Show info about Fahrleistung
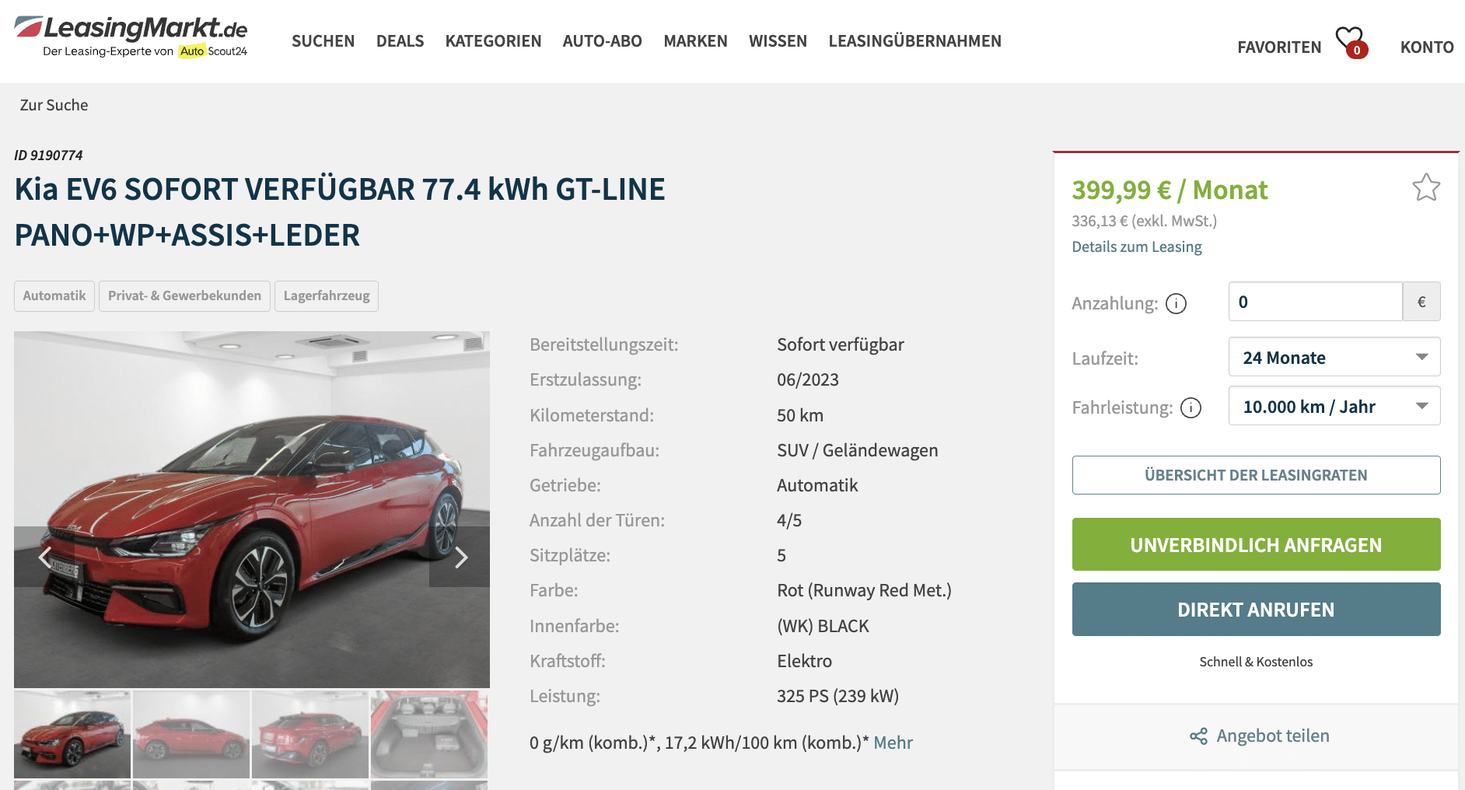1465x790 pixels. pos(1191,407)
